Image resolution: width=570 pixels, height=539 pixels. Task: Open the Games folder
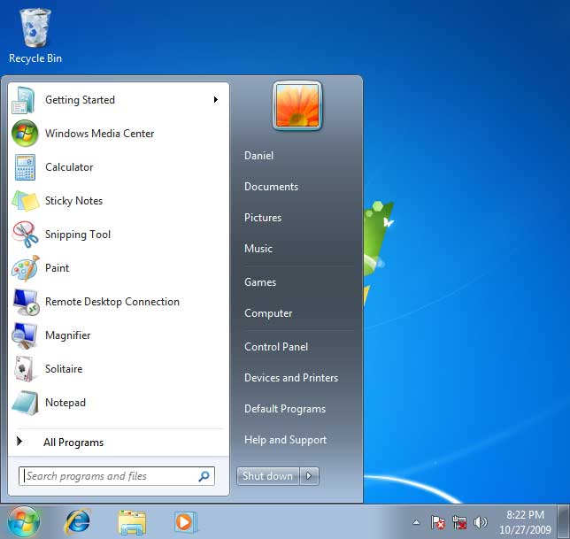(x=260, y=282)
